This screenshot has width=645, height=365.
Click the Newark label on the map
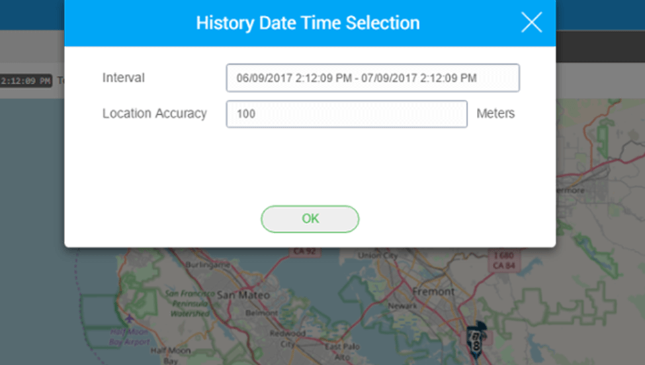402,306
